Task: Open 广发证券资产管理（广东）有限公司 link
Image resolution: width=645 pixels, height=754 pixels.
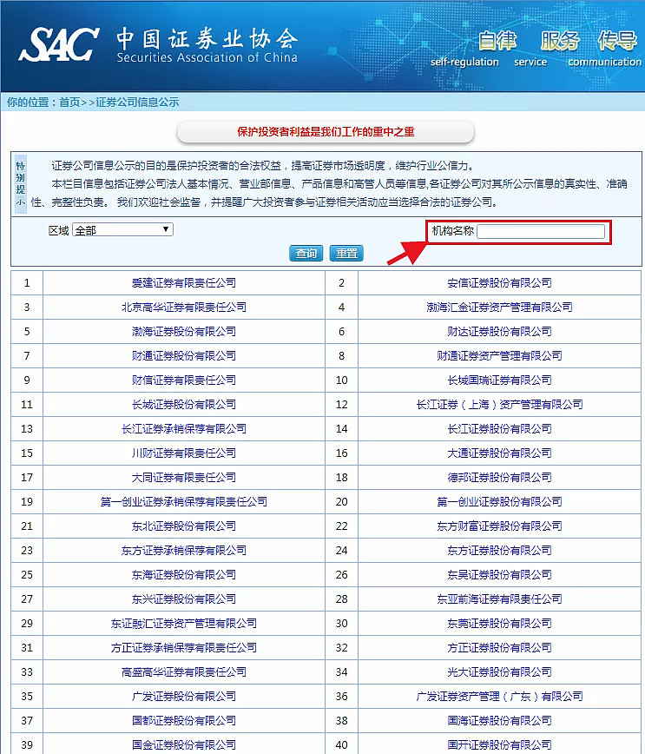Action: (499, 697)
